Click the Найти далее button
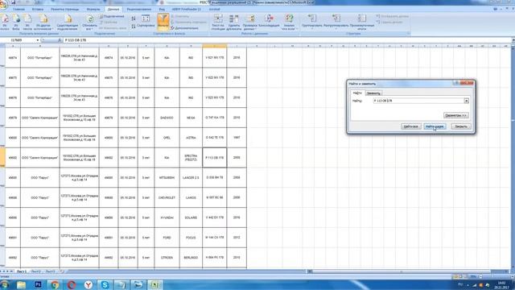Viewport: 515px width, 290px height. 435,126
